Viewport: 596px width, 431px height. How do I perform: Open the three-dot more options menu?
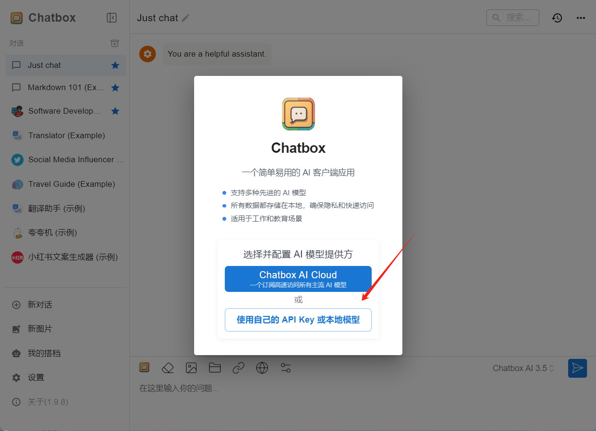click(581, 18)
